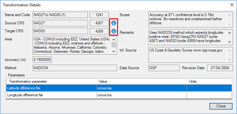
Task: Click the Source CRS name field NAD27
Action: [60, 23]
